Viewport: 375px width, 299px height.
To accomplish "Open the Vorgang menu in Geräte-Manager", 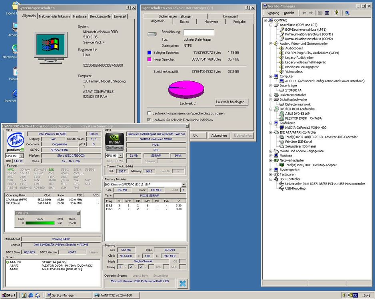I will click(273, 12).
